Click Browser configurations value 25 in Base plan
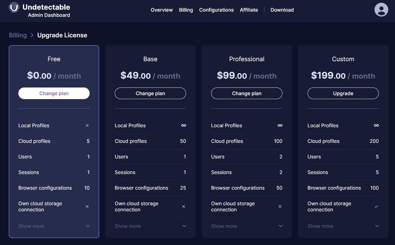 coord(183,188)
